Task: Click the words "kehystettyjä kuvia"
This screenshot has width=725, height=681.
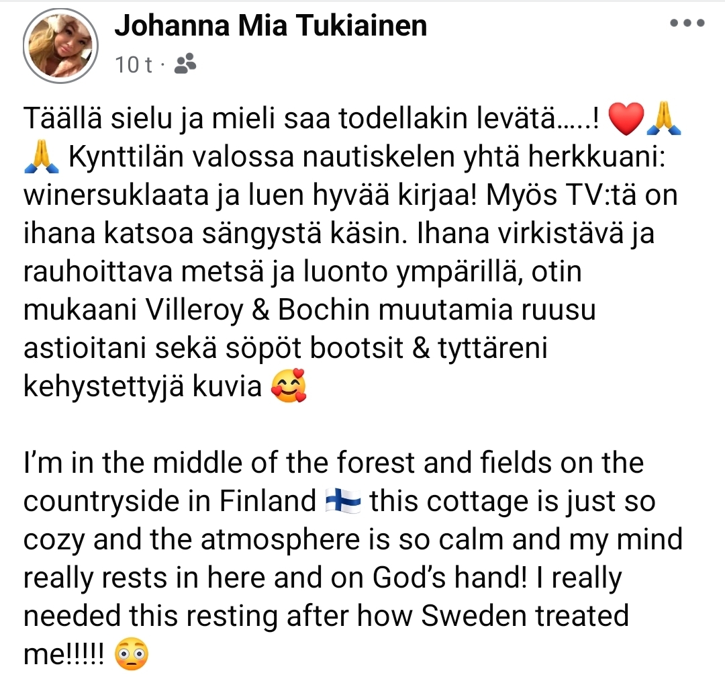Action: pyautogui.click(x=142, y=388)
